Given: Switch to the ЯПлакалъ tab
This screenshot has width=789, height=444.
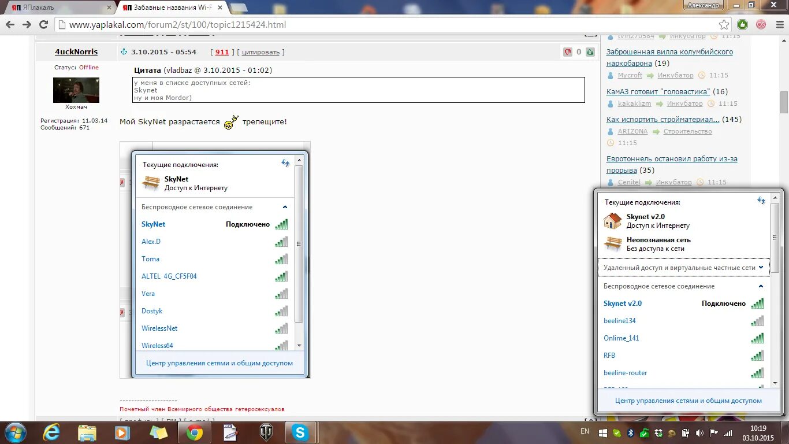Looking at the screenshot, I should 61,7.
